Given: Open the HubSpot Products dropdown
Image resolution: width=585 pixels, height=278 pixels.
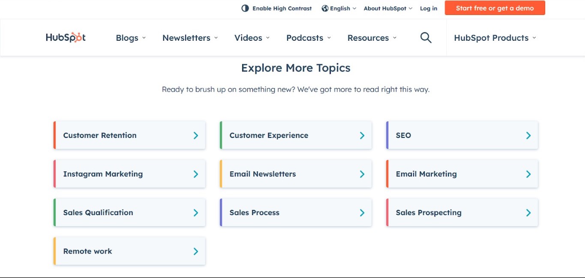Looking at the screenshot, I should pyautogui.click(x=495, y=38).
